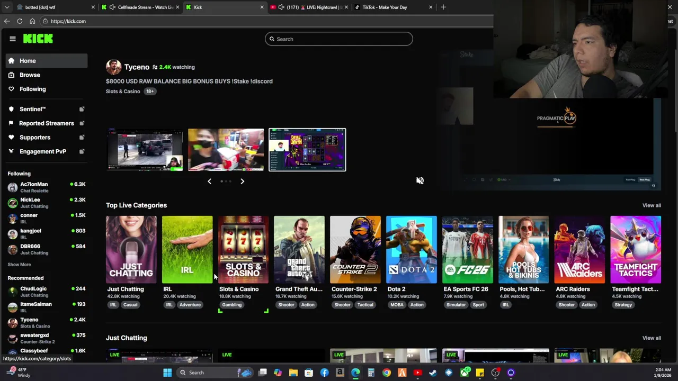Viewport: 678px width, 381px height.
Task: Select second carousel stream thumbnail
Action: [x=226, y=150]
